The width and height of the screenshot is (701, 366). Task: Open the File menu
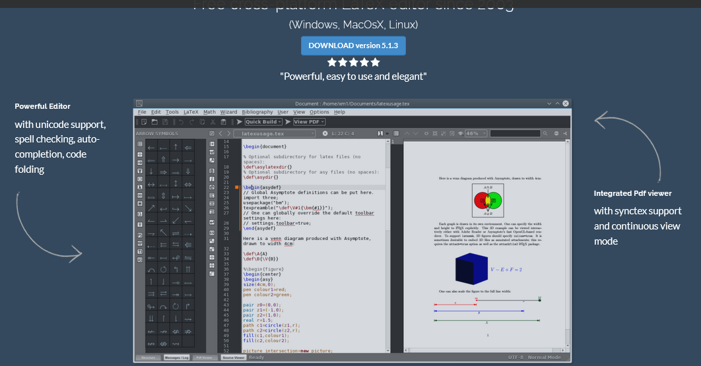142,111
